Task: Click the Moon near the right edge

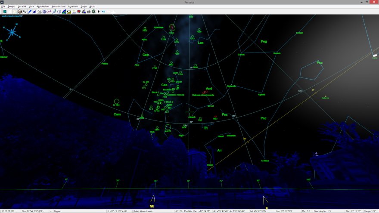Action: tap(376, 55)
